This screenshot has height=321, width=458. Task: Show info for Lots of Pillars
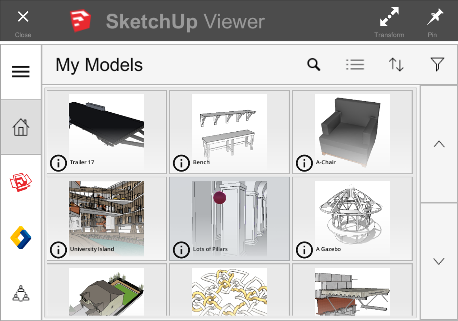coord(181,250)
